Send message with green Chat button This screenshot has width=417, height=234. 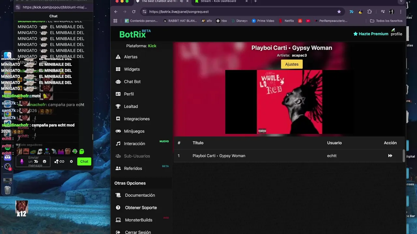[84, 162]
